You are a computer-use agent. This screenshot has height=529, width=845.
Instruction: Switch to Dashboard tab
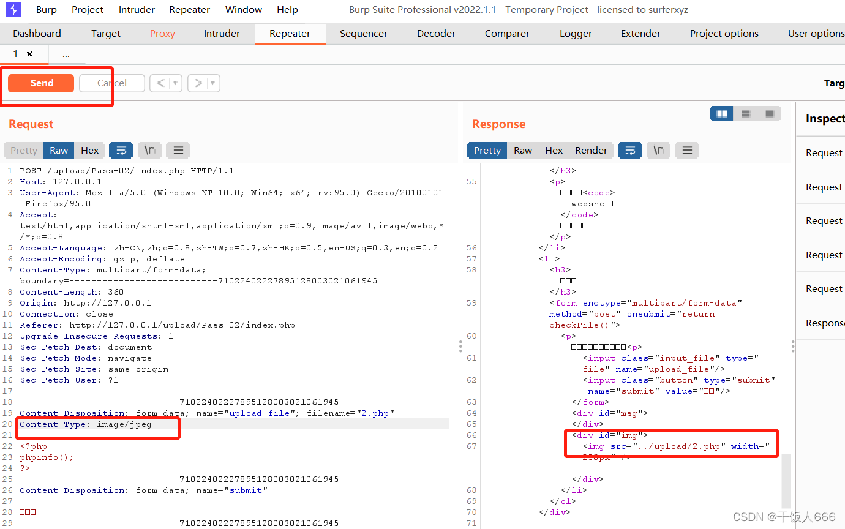(x=37, y=33)
